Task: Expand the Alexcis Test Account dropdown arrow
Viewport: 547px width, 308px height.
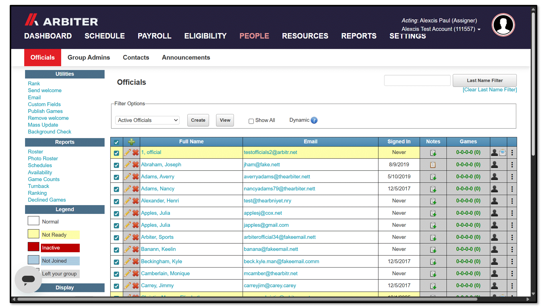Action: (x=479, y=29)
